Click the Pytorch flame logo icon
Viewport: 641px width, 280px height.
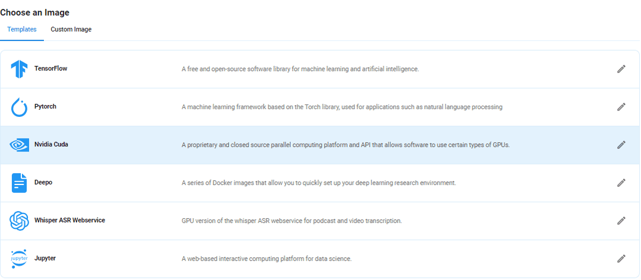(x=19, y=107)
